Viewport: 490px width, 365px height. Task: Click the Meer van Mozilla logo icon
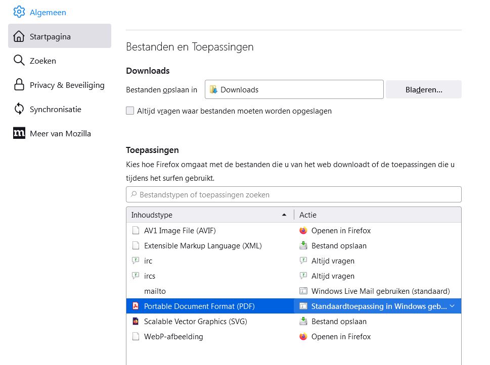click(x=19, y=133)
